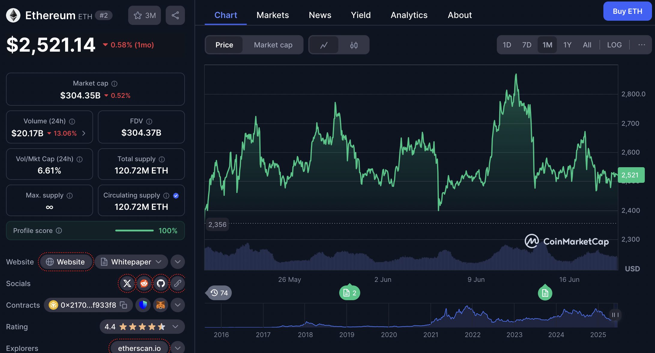655x353 pixels.
Task: Set chart range to 1D
Action: (507, 45)
